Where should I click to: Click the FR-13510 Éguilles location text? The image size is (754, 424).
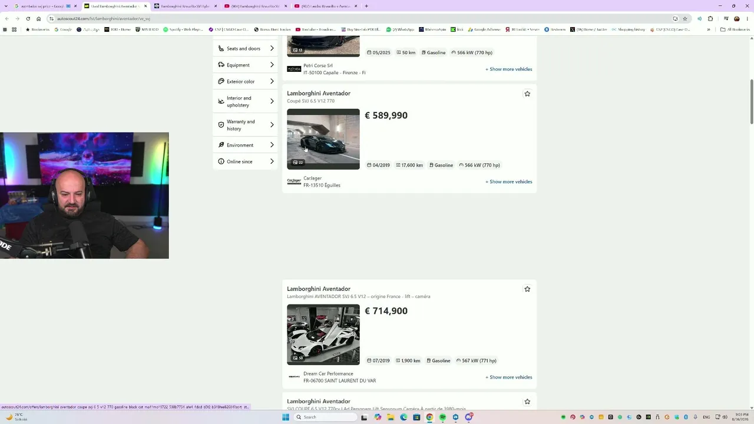click(322, 185)
